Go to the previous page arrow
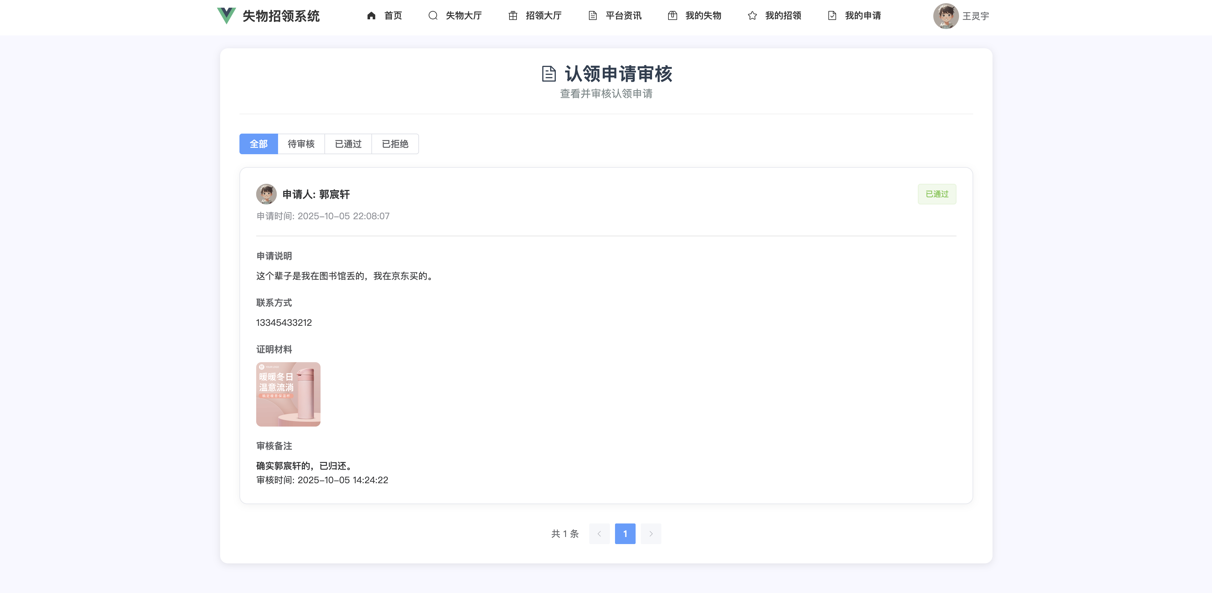This screenshot has width=1212, height=593. click(x=599, y=534)
